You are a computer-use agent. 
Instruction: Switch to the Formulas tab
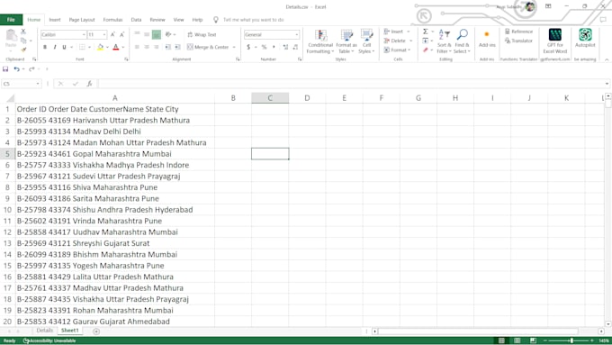coord(112,20)
